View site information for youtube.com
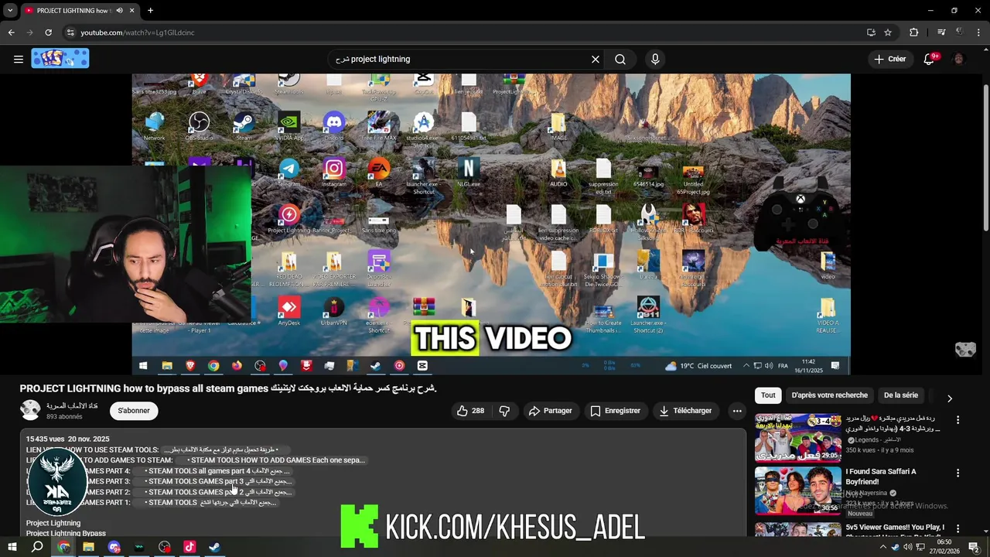990x557 pixels. coord(70,32)
